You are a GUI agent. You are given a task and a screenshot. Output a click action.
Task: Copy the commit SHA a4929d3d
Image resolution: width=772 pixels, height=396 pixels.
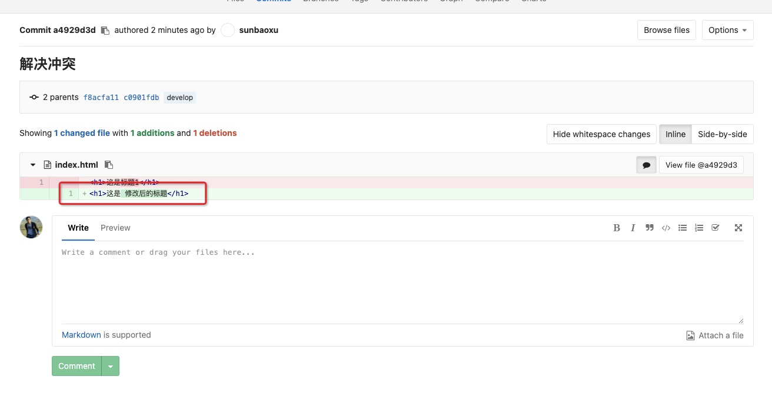[x=105, y=31]
